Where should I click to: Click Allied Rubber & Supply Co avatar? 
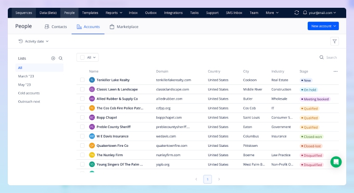[x=92, y=99]
